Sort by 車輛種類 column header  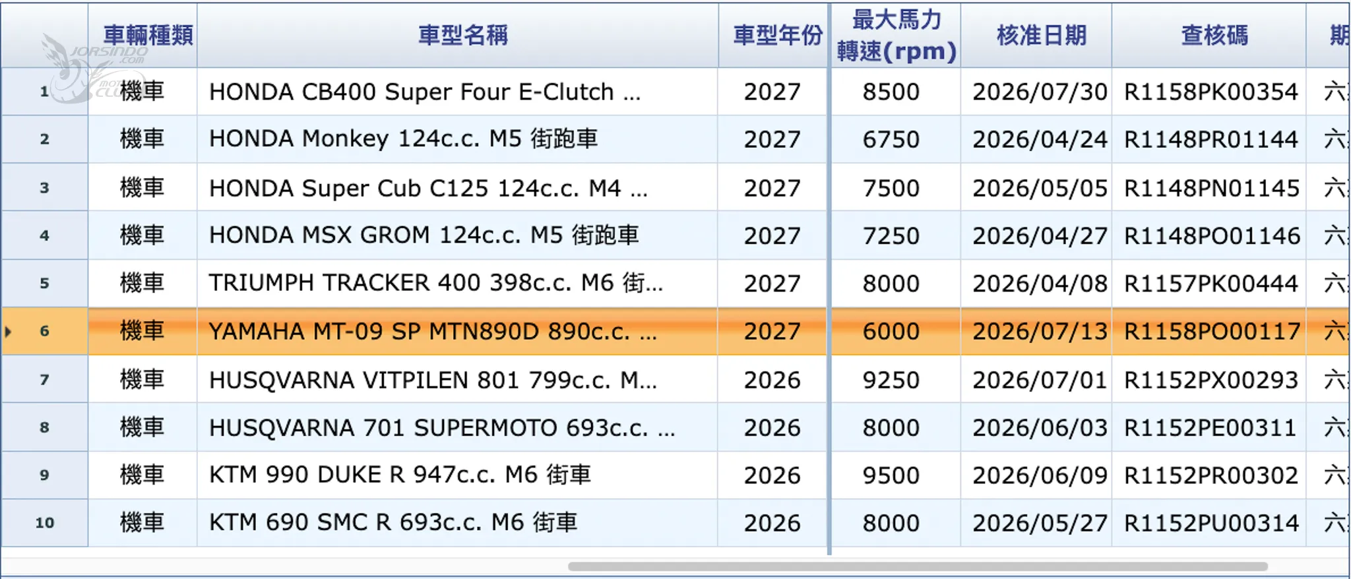point(142,35)
